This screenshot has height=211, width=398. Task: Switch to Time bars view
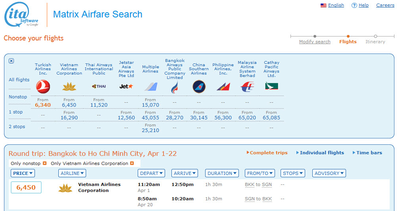click(367, 153)
